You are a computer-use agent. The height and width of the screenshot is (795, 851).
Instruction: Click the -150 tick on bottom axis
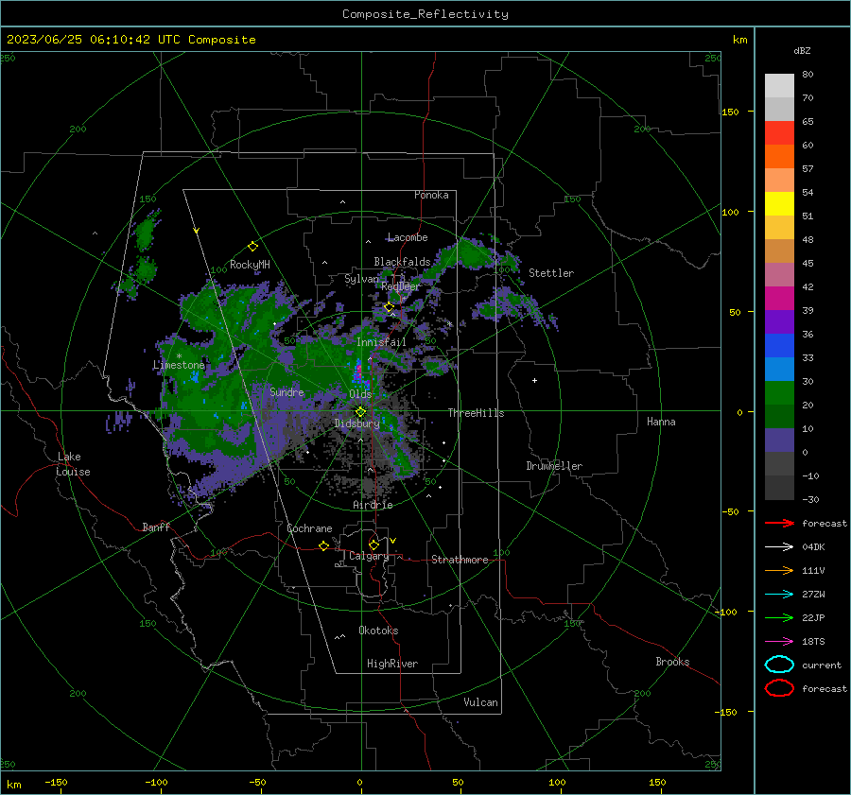[x=56, y=782]
